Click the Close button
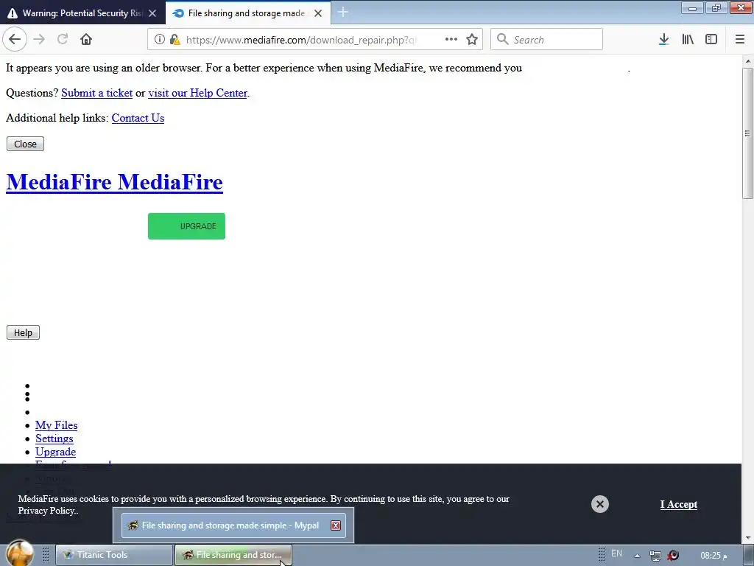The width and height of the screenshot is (754, 566). click(x=25, y=144)
